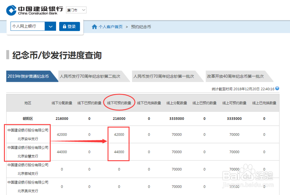Image resolution: width=290 pixels, height=195 pixels.
Task: Switch to the 改革开放40周年纪念币第一批次 tab
Action: click(x=238, y=76)
